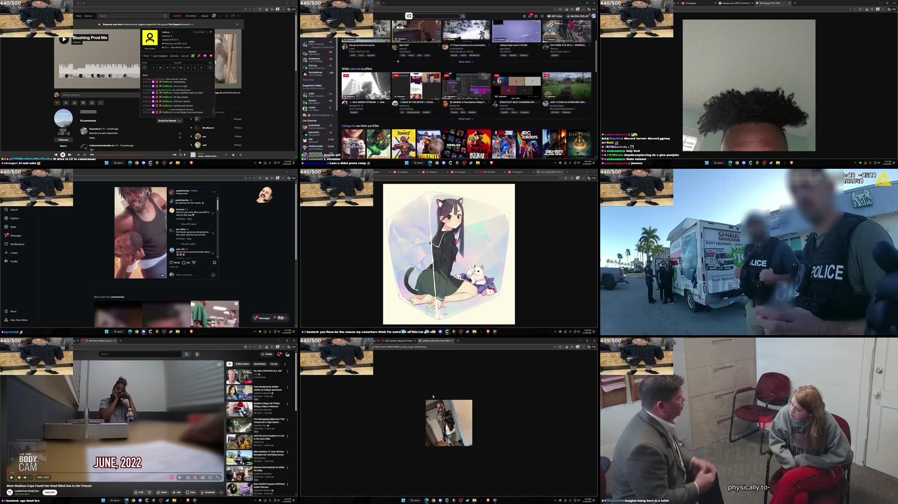Image resolution: width=898 pixels, height=504 pixels.
Task: Open the Sorted by Newest comments dropdown
Action: coord(169,120)
